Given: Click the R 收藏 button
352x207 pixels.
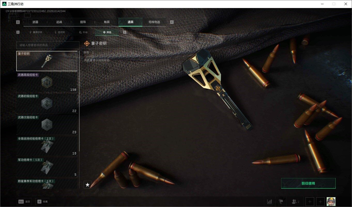Looking at the screenshot, I should tap(42, 202).
